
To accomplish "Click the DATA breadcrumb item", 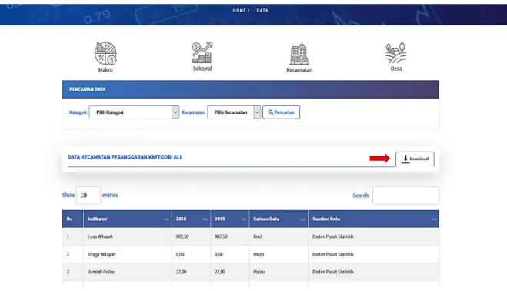I will 262,10.
